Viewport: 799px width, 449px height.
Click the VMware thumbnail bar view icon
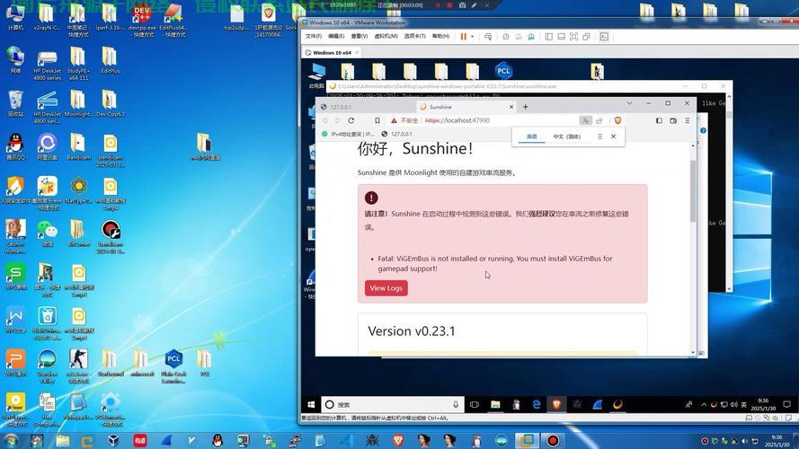[561, 37]
